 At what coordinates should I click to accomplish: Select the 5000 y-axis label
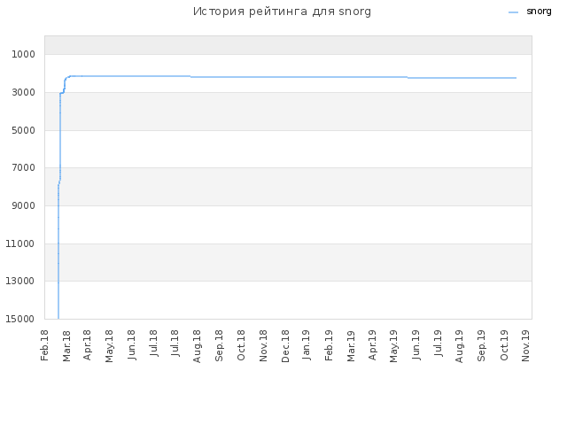[x=24, y=130]
